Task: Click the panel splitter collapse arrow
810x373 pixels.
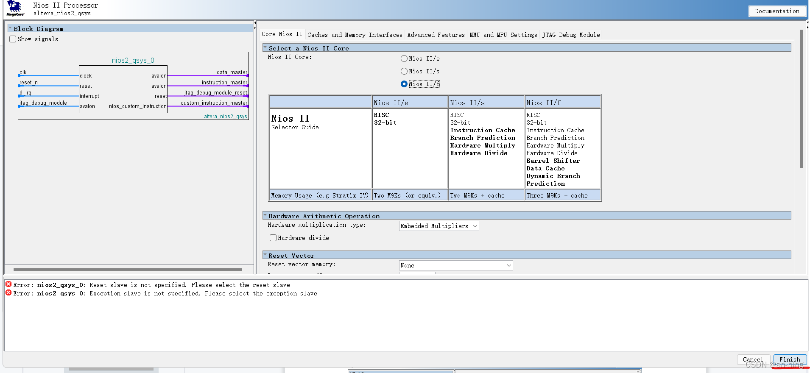Action: click(255, 22)
